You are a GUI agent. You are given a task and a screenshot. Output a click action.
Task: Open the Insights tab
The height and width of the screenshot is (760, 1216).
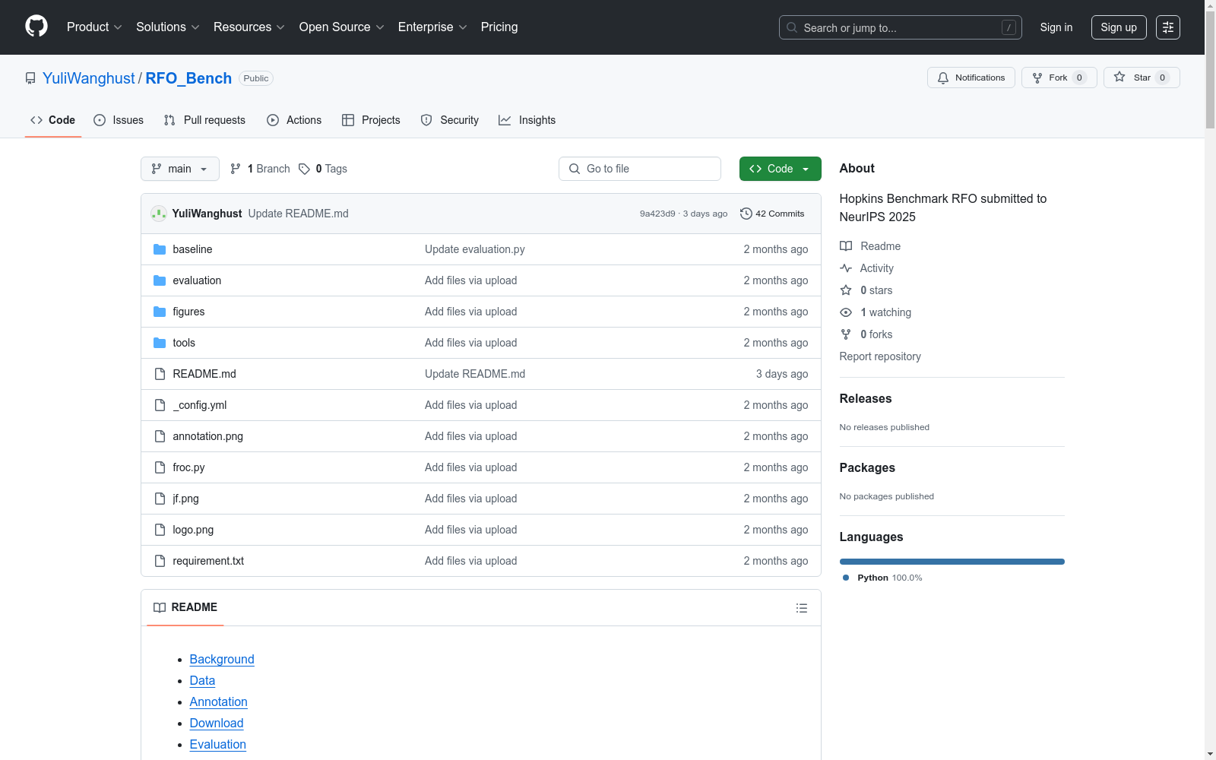pos(527,120)
